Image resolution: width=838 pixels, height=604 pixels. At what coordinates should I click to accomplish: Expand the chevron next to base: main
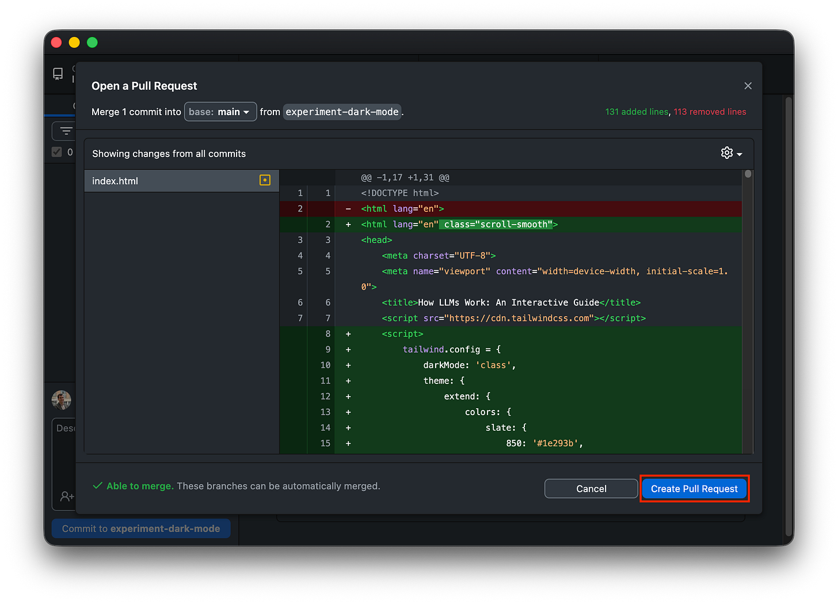click(x=246, y=111)
